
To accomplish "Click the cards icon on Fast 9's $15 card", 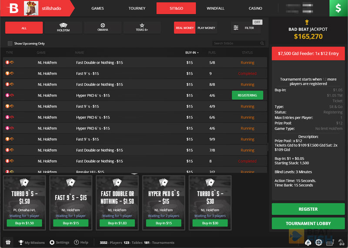I will 71,182.
